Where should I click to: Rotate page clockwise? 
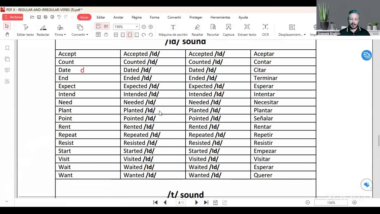pos(144,35)
